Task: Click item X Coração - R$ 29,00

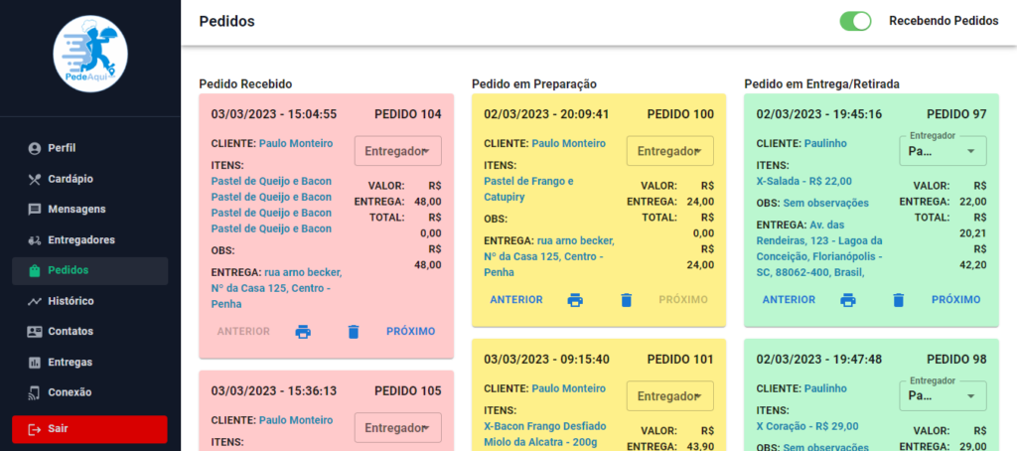Action: [807, 426]
